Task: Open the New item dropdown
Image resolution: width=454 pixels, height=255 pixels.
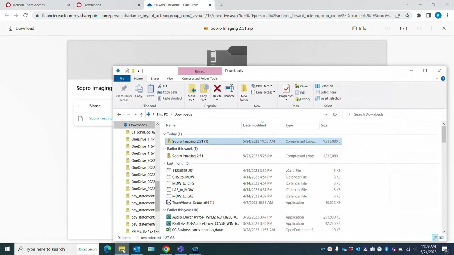Action: click(262, 86)
